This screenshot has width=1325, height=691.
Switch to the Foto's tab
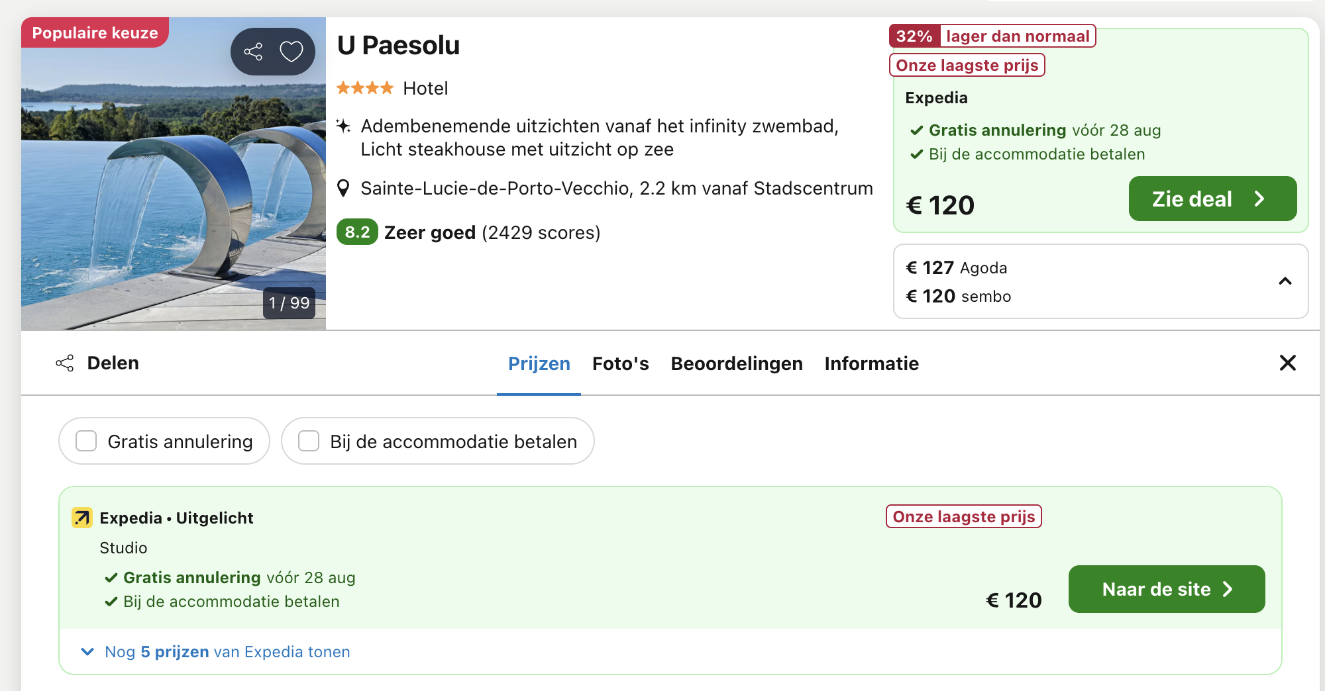[620, 363]
